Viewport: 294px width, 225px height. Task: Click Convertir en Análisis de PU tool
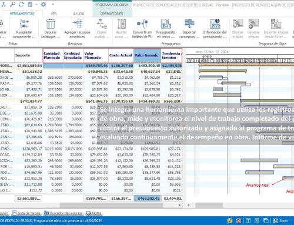coord(142,29)
